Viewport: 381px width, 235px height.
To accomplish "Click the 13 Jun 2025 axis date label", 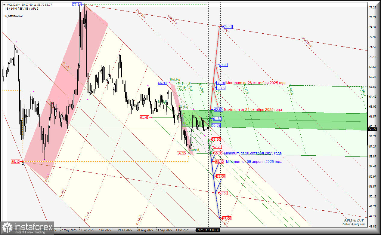I will pos(86,230).
